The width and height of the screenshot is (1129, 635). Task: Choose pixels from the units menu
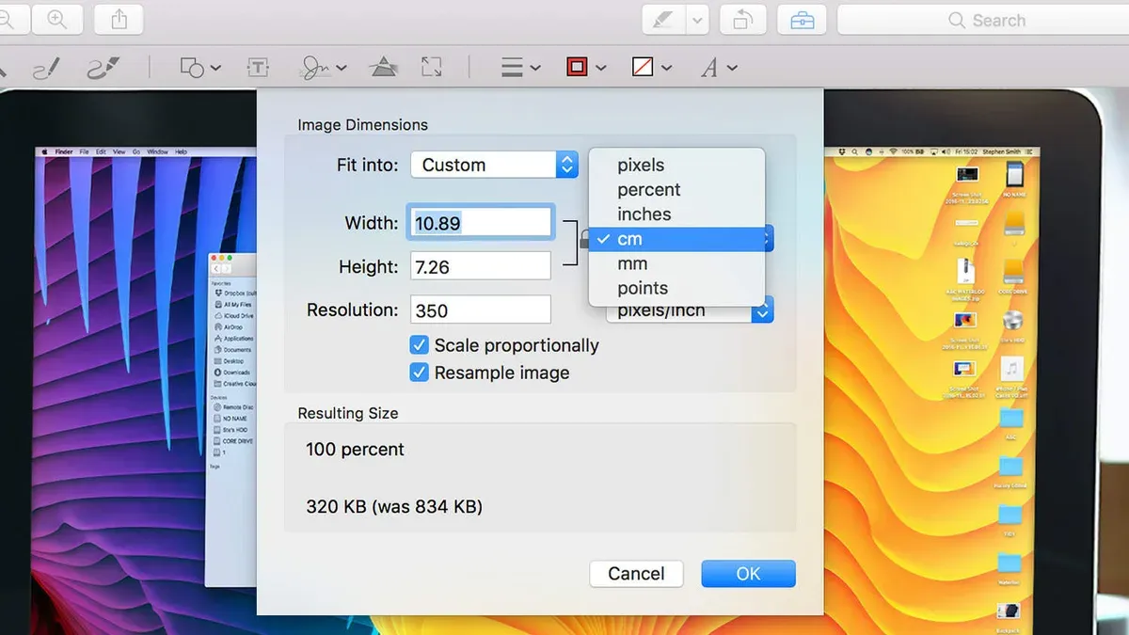[676, 165]
